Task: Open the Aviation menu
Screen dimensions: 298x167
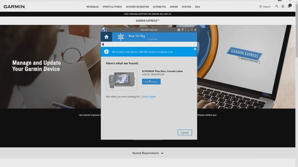Action: point(186,6)
